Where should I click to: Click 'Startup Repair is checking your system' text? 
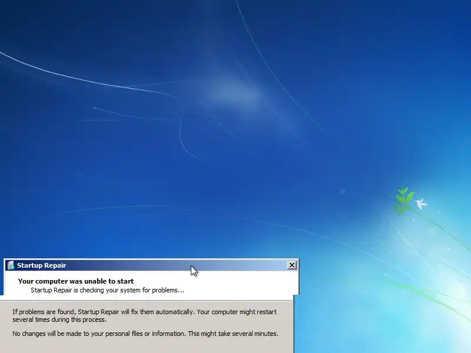107,290
